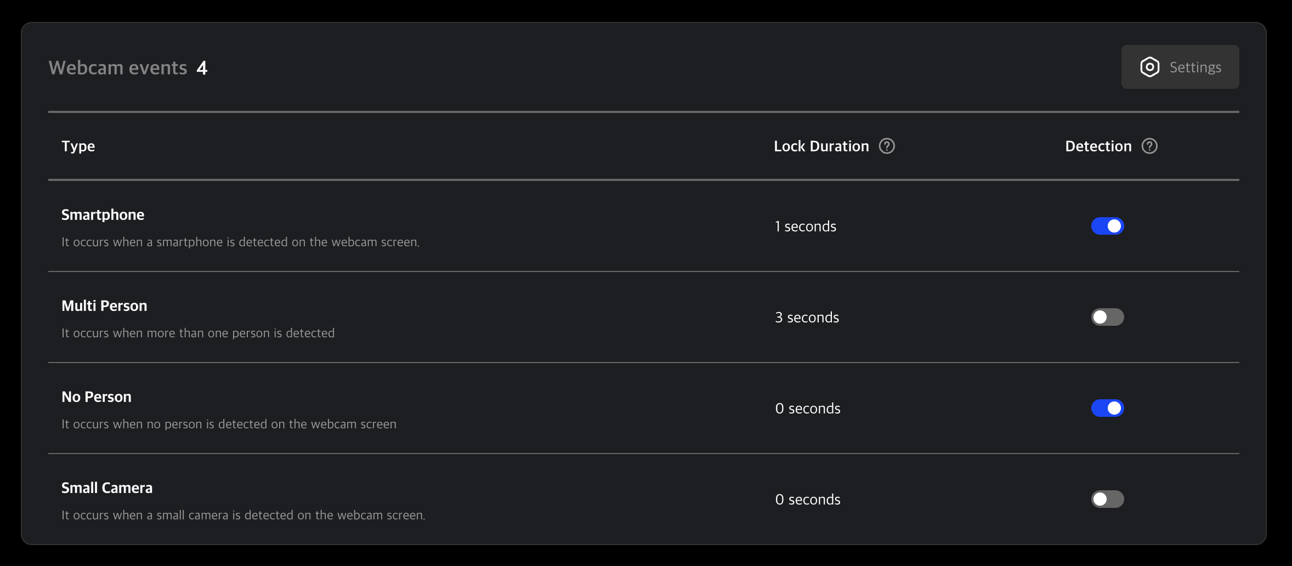Image resolution: width=1292 pixels, height=566 pixels.
Task: Enable Small Camera detection toggle
Action: tap(1107, 499)
